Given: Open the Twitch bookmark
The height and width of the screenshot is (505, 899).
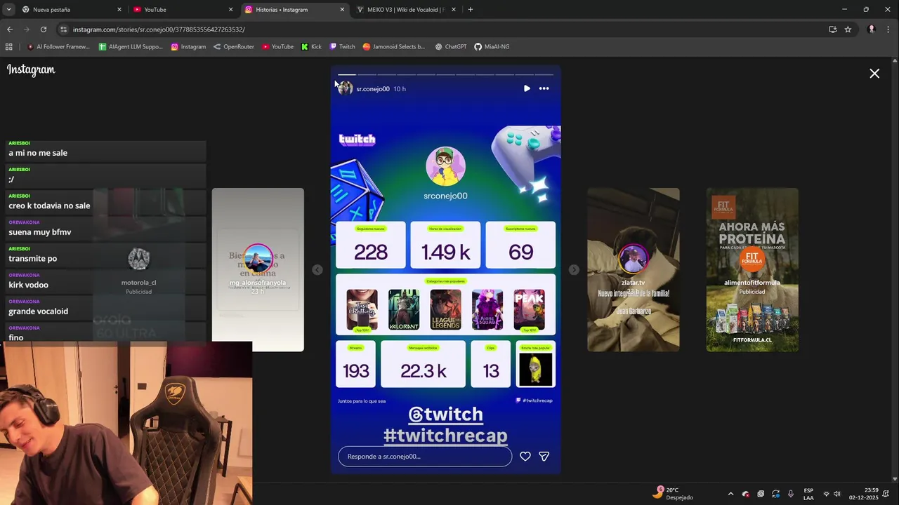Looking at the screenshot, I should point(342,47).
